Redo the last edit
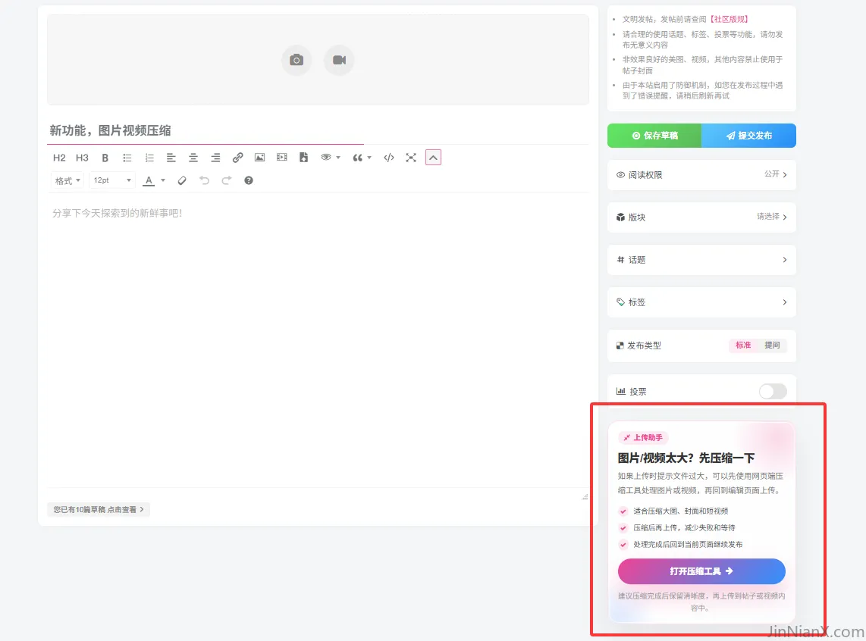866x641 pixels. pyautogui.click(x=227, y=180)
